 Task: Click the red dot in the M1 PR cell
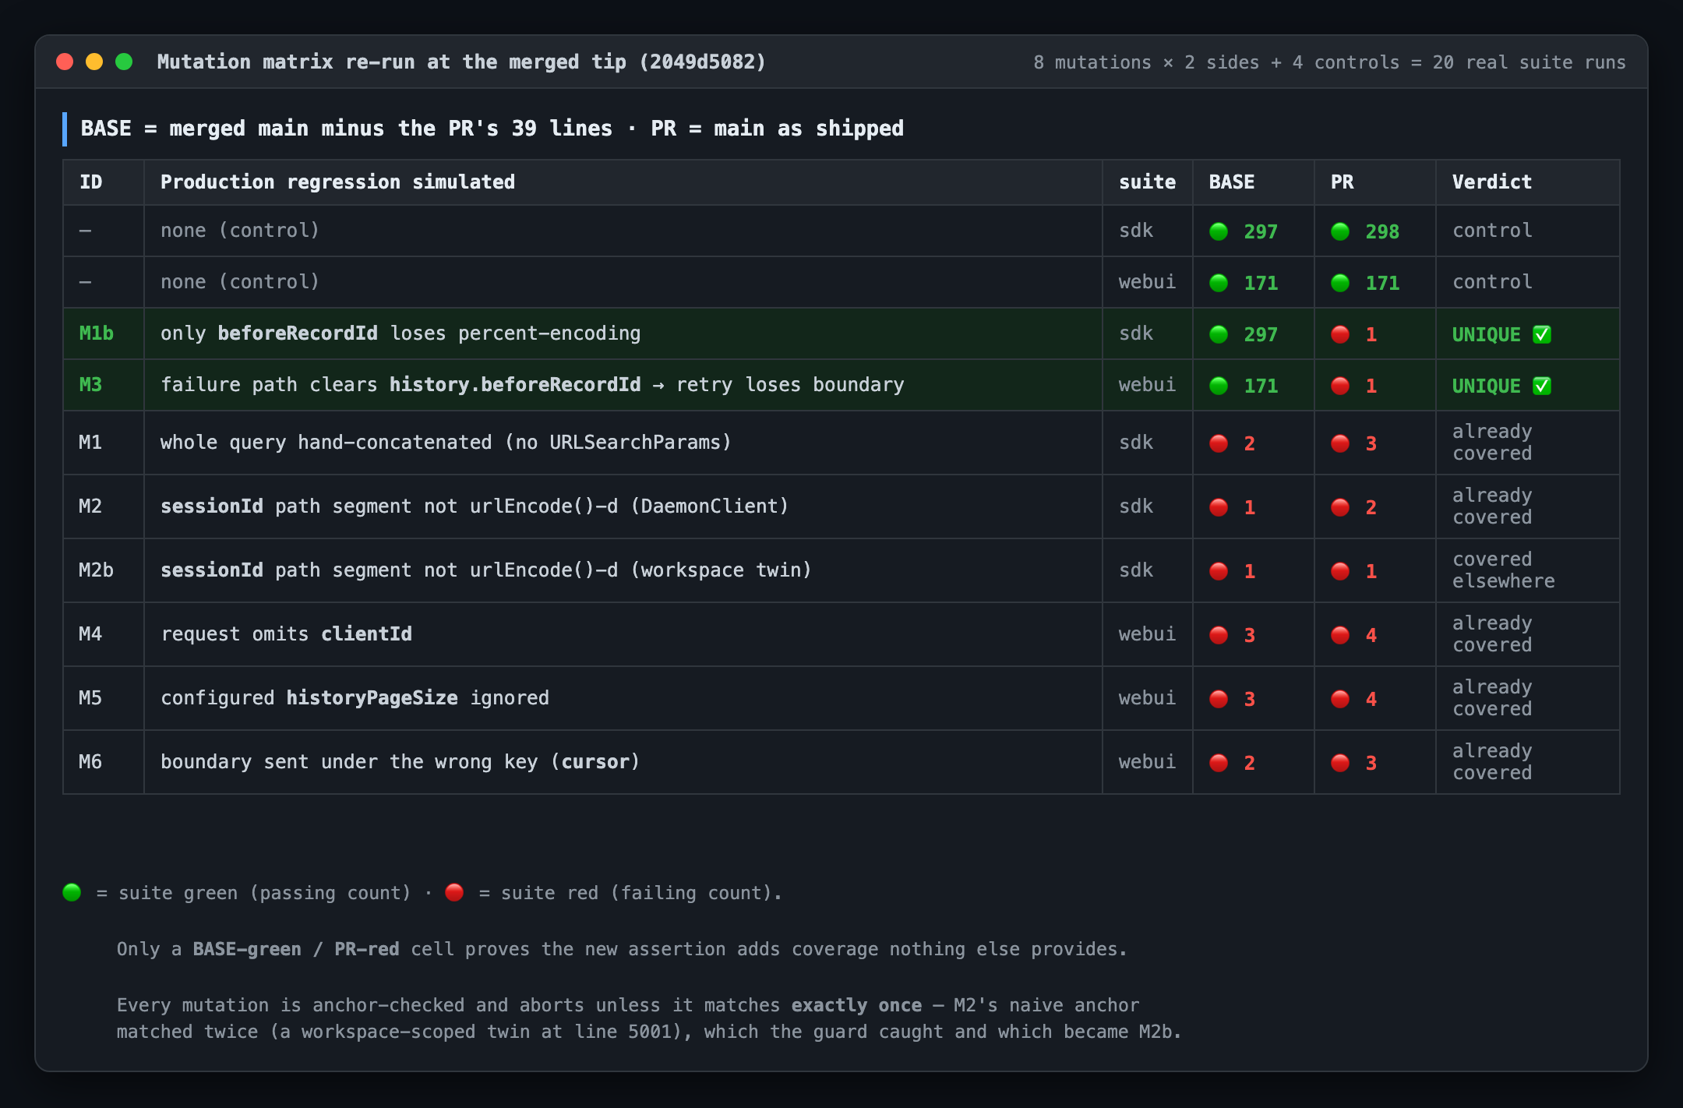click(x=1340, y=443)
